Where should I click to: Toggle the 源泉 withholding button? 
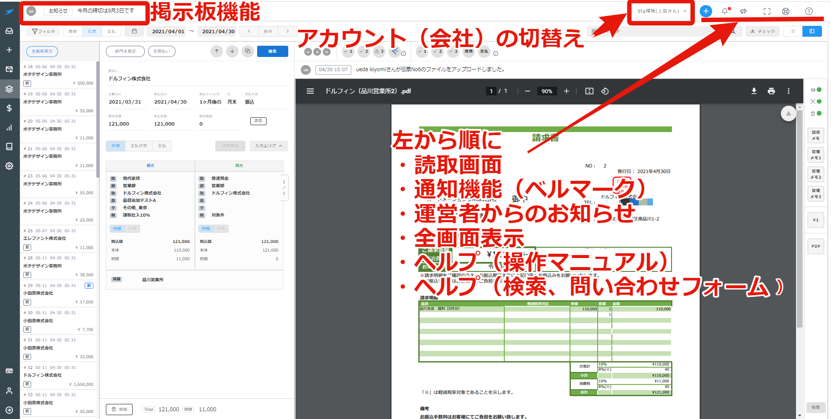(x=258, y=121)
